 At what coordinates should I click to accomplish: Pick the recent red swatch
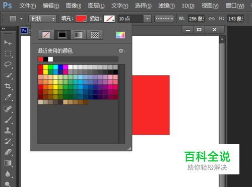click(40, 59)
